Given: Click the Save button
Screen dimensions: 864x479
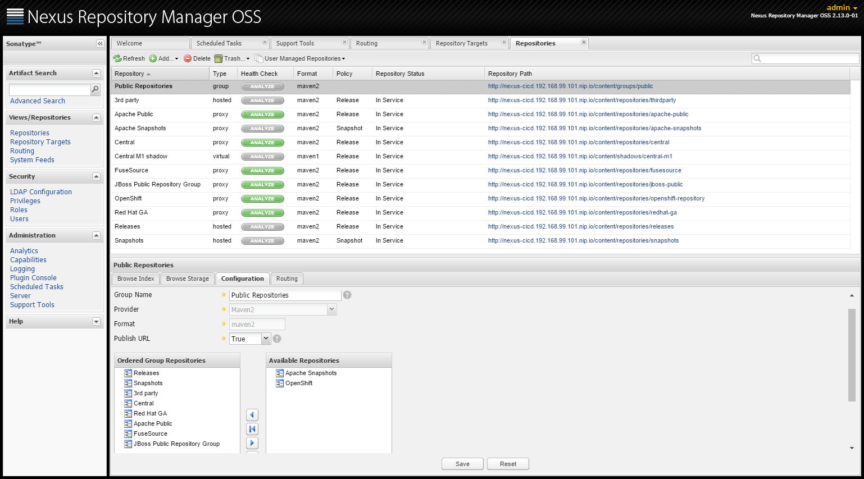Looking at the screenshot, I should pos(462,464).
